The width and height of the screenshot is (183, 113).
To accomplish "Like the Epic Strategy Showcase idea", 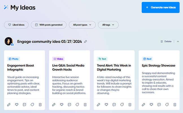I will point(151,105).
